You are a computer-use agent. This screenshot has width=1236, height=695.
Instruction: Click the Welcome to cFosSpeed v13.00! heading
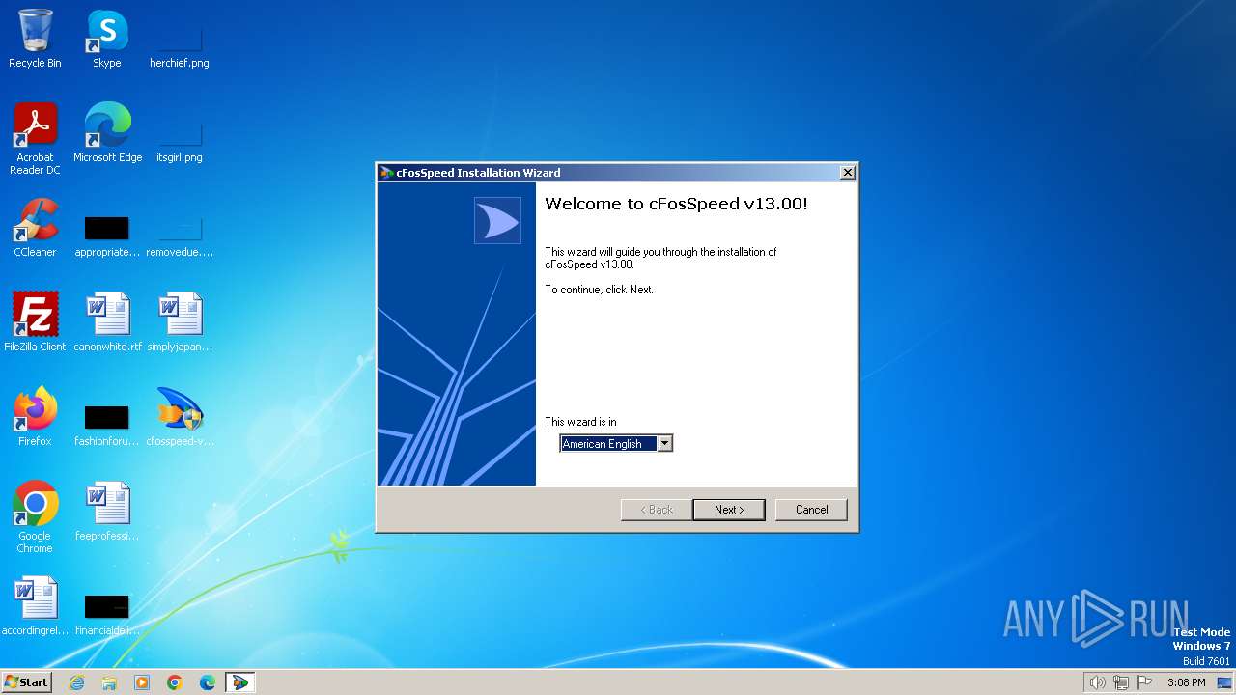point(676,204)
